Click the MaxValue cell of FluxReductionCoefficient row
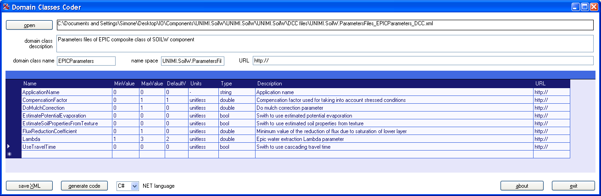This screenshot has height=196, width=601. pos(152,131)
